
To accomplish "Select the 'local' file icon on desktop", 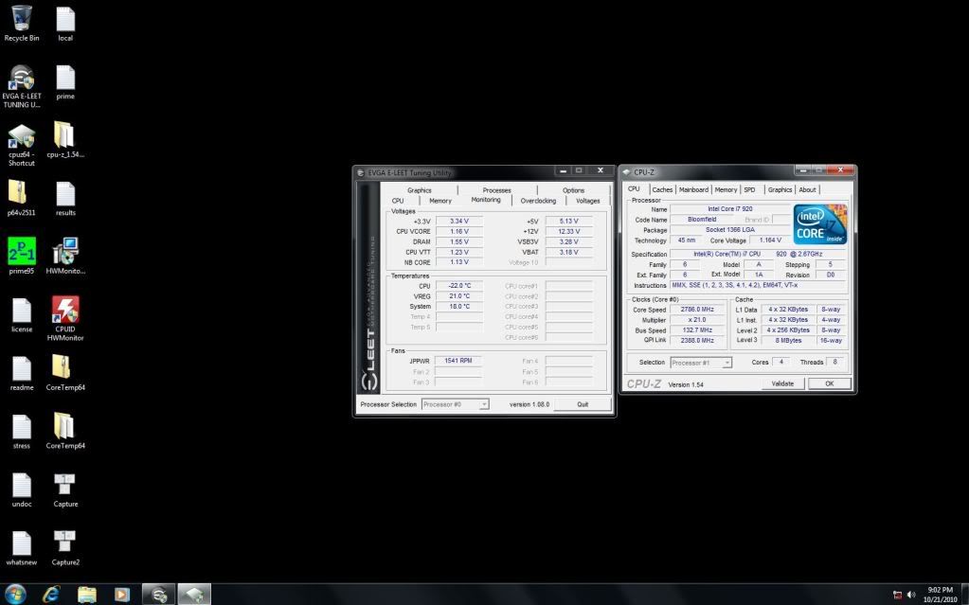I will pyautogui.click(x=65, y=24).
